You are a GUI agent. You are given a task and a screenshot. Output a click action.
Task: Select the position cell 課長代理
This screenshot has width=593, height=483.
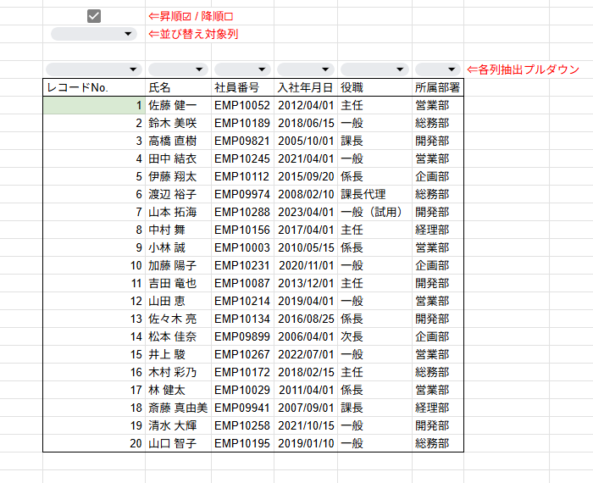pos(374,194)
